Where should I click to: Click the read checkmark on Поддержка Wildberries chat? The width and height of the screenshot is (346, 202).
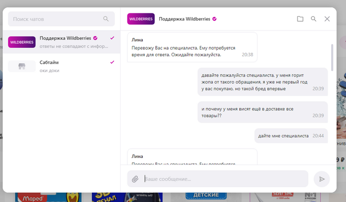coord(112,38)
